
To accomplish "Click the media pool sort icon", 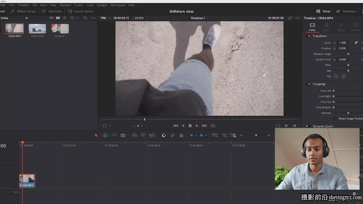I will click(85, 18).
